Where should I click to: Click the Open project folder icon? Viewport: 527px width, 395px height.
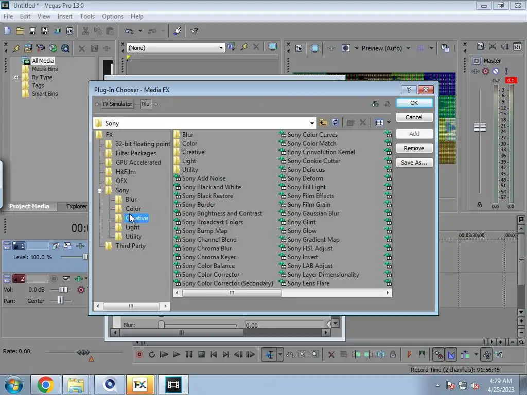click(x=20, y=31)
